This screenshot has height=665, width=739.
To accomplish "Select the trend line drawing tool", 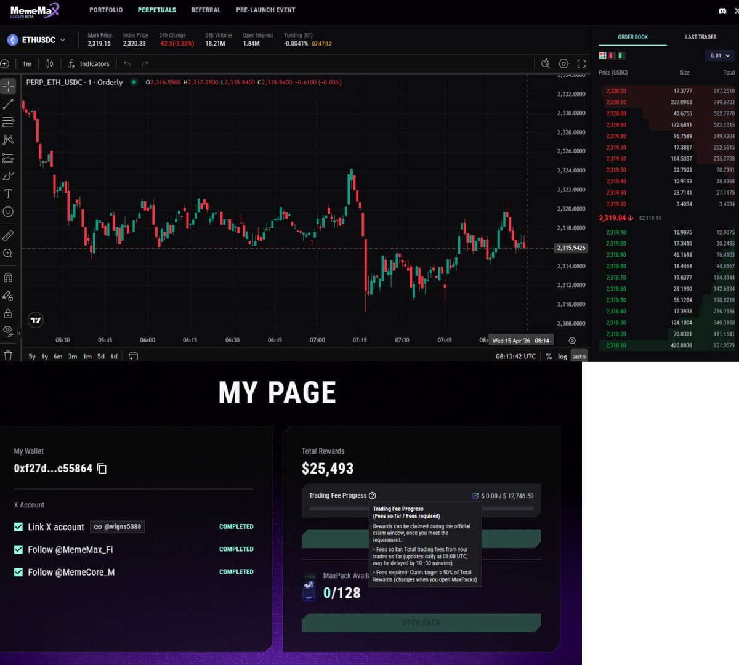I will (8, 104).
